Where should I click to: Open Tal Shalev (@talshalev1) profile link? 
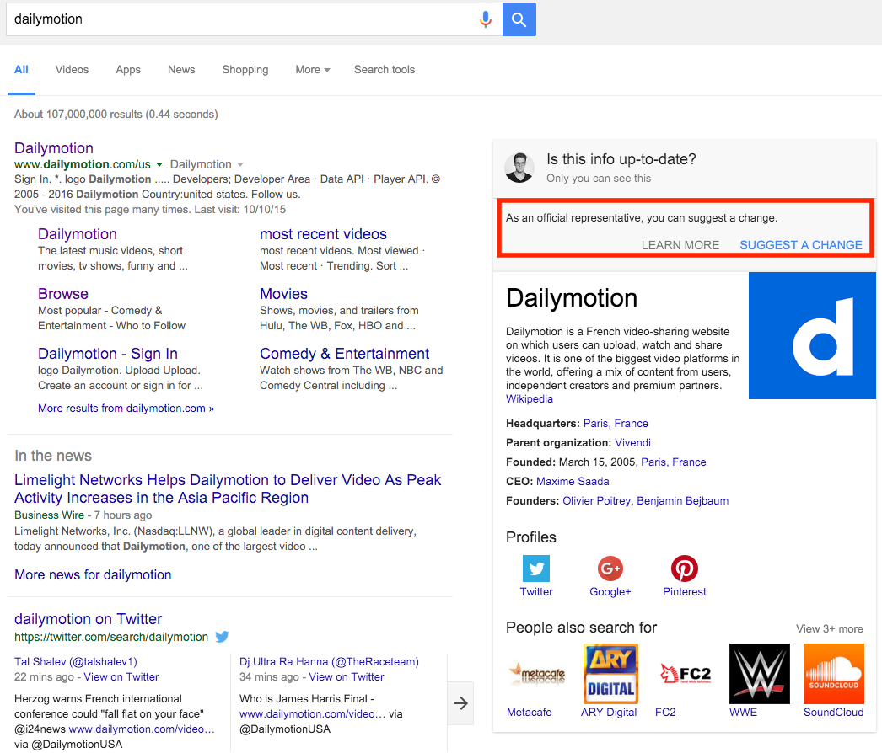(75, 661)
